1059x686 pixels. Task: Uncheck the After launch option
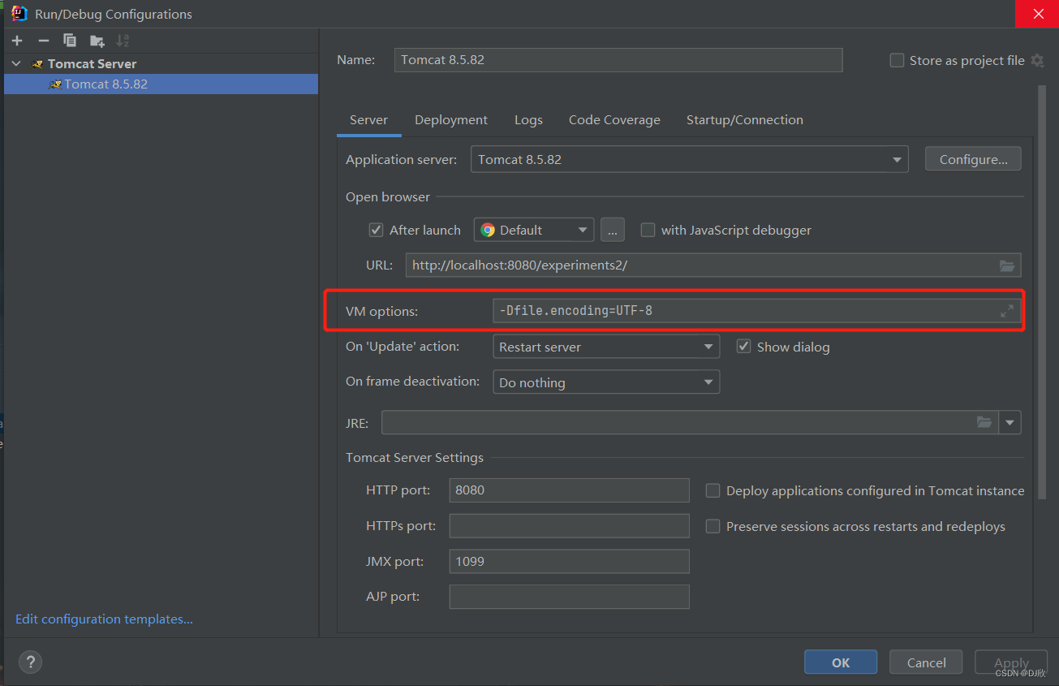(x=376, y=230)
